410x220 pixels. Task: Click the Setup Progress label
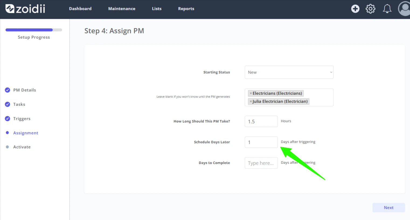(x=34, y=37)
